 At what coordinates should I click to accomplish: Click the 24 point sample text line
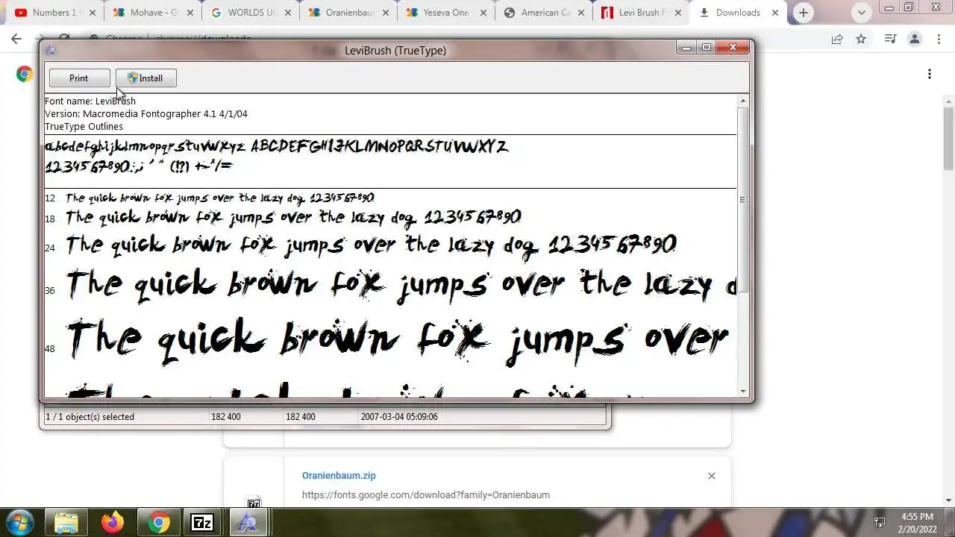pos(371,246)
